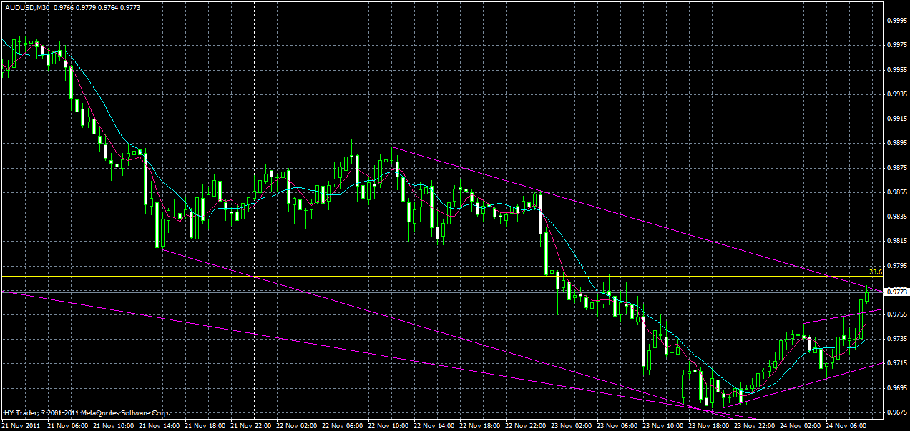Click the 22 Nov 06:00 time label
Screen dimensions: 910x431
pyautogui.click(x=343, y=425)
